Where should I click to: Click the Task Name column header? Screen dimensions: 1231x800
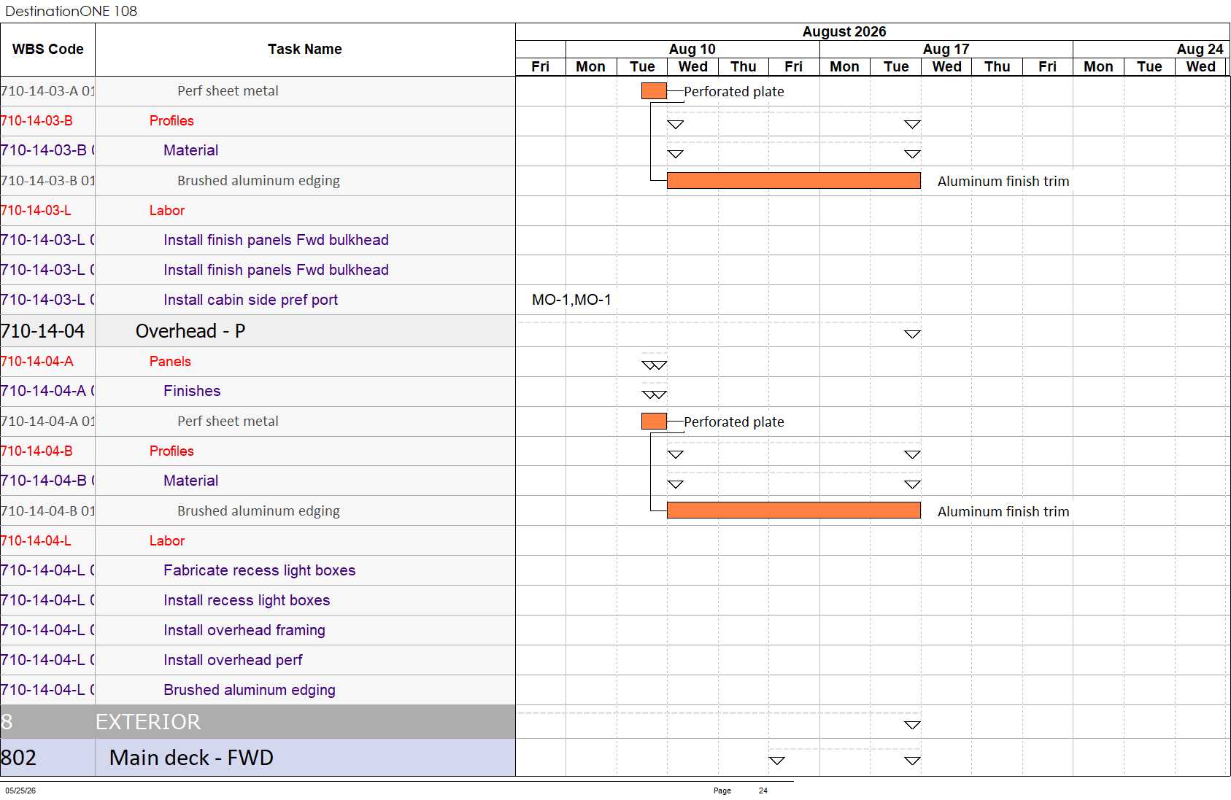pyautogui.click(x=305, y=50)
